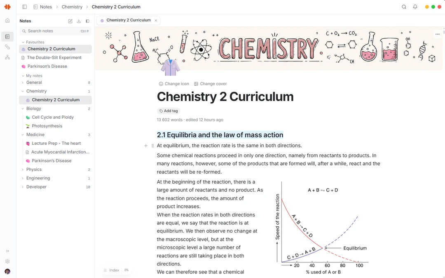Click the equilibrium reaction graph image
The image size is (445, 278).
[x=322, y=229]
